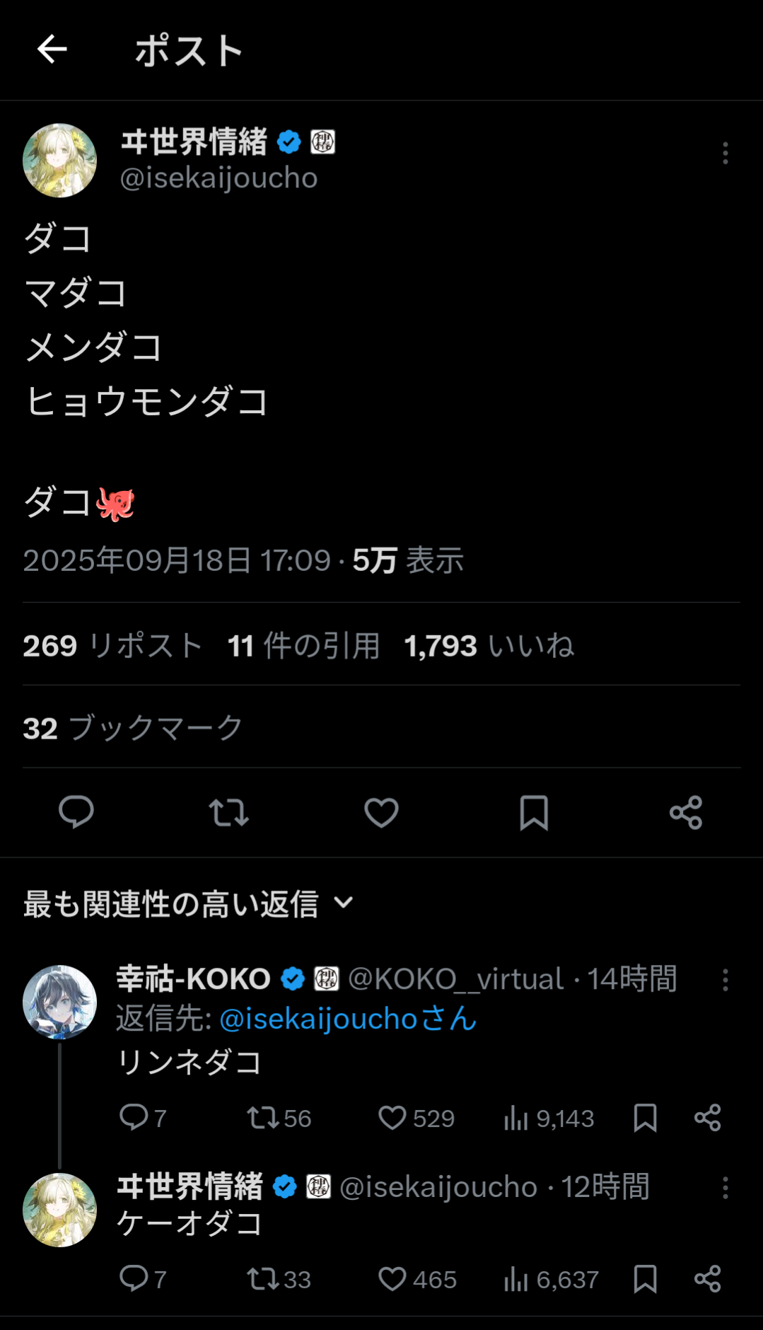The width and height of the screenshot is (763, 1330).
Task: Bookmark the main post
Action: 534,812
